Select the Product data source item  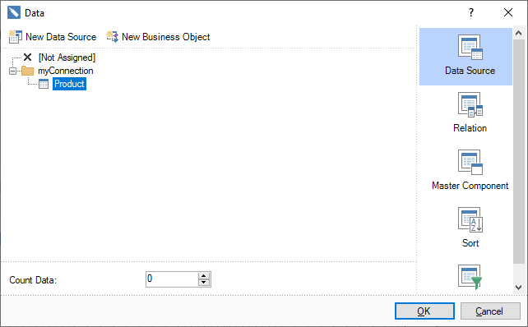tap(69, 84)
